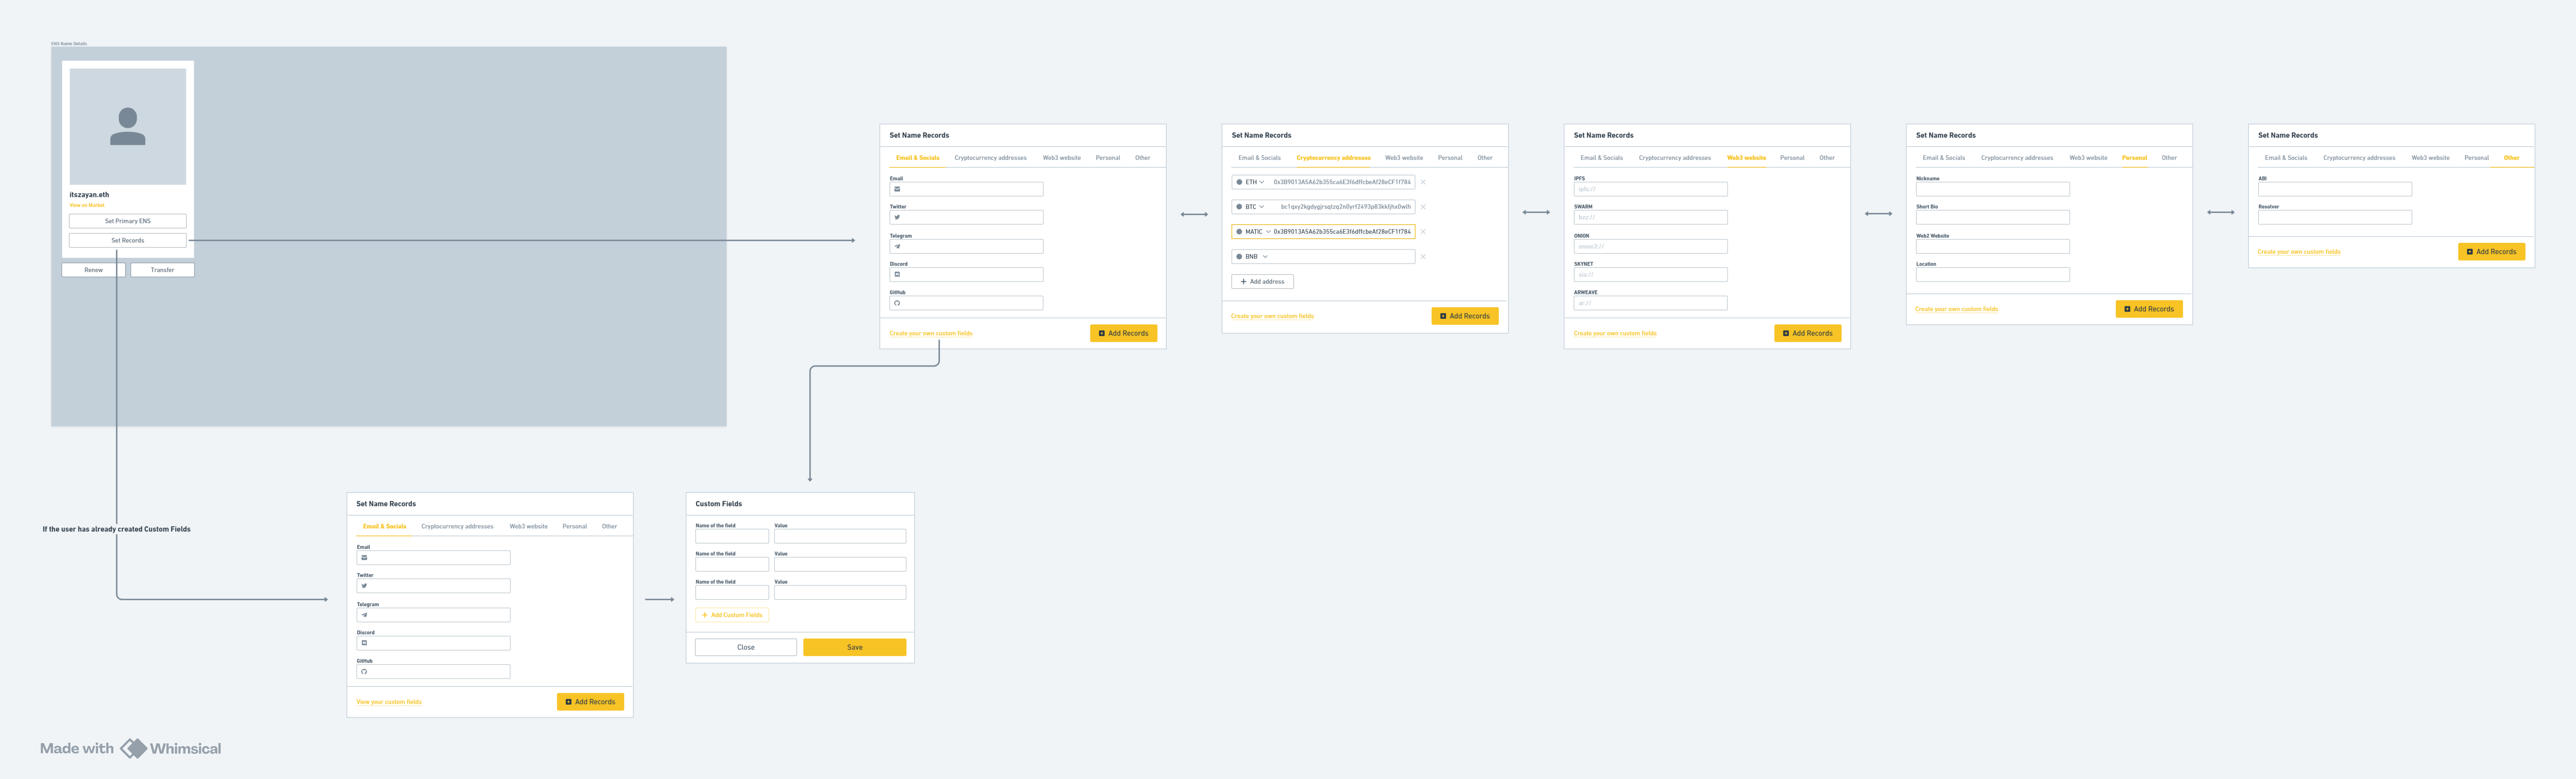Click Add Records in the Cryptocurrency addresses panel
Viewport: 2576px width, 779px height.
click(x=1465, y=315)
